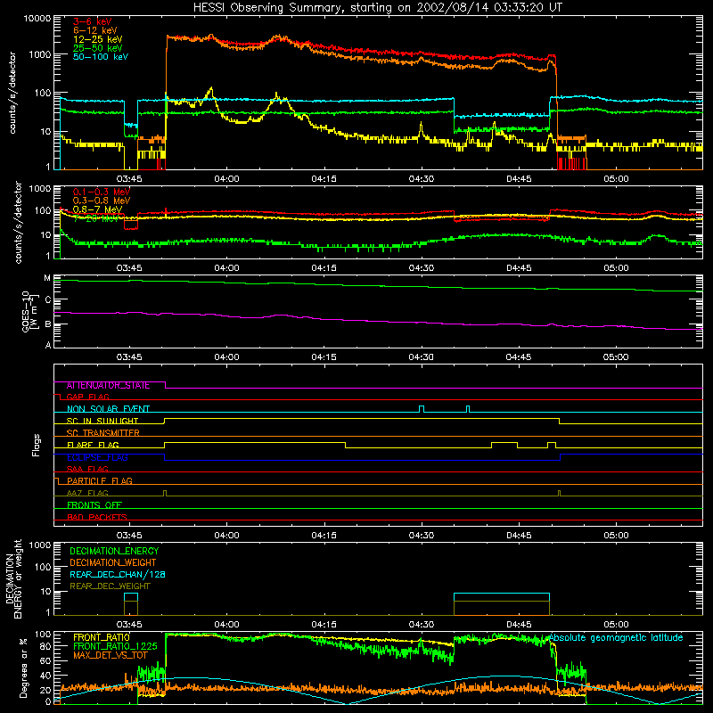Click the DECIMATION ENERGY or weight axis title

(13, 578)
